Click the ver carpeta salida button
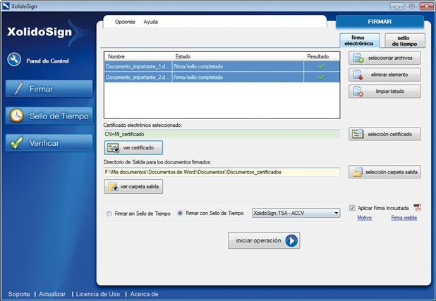The height and width of the screenshot is (301, 436). click(133, 187)
